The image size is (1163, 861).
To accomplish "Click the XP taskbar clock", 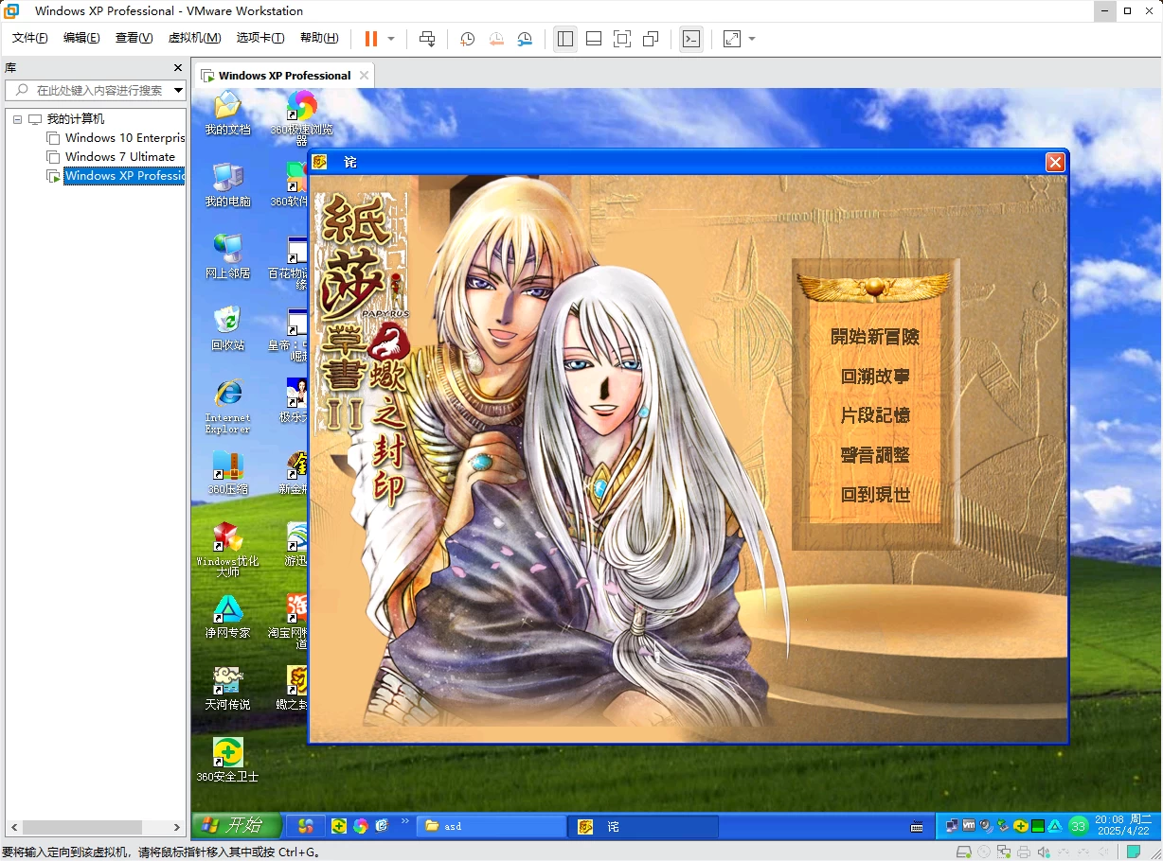I will [x=1123, y=825].
